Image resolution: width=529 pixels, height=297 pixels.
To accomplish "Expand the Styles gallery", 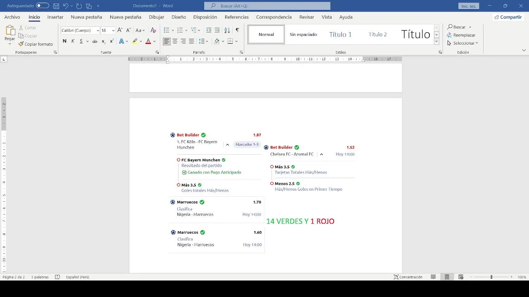I will click(436, 42).
